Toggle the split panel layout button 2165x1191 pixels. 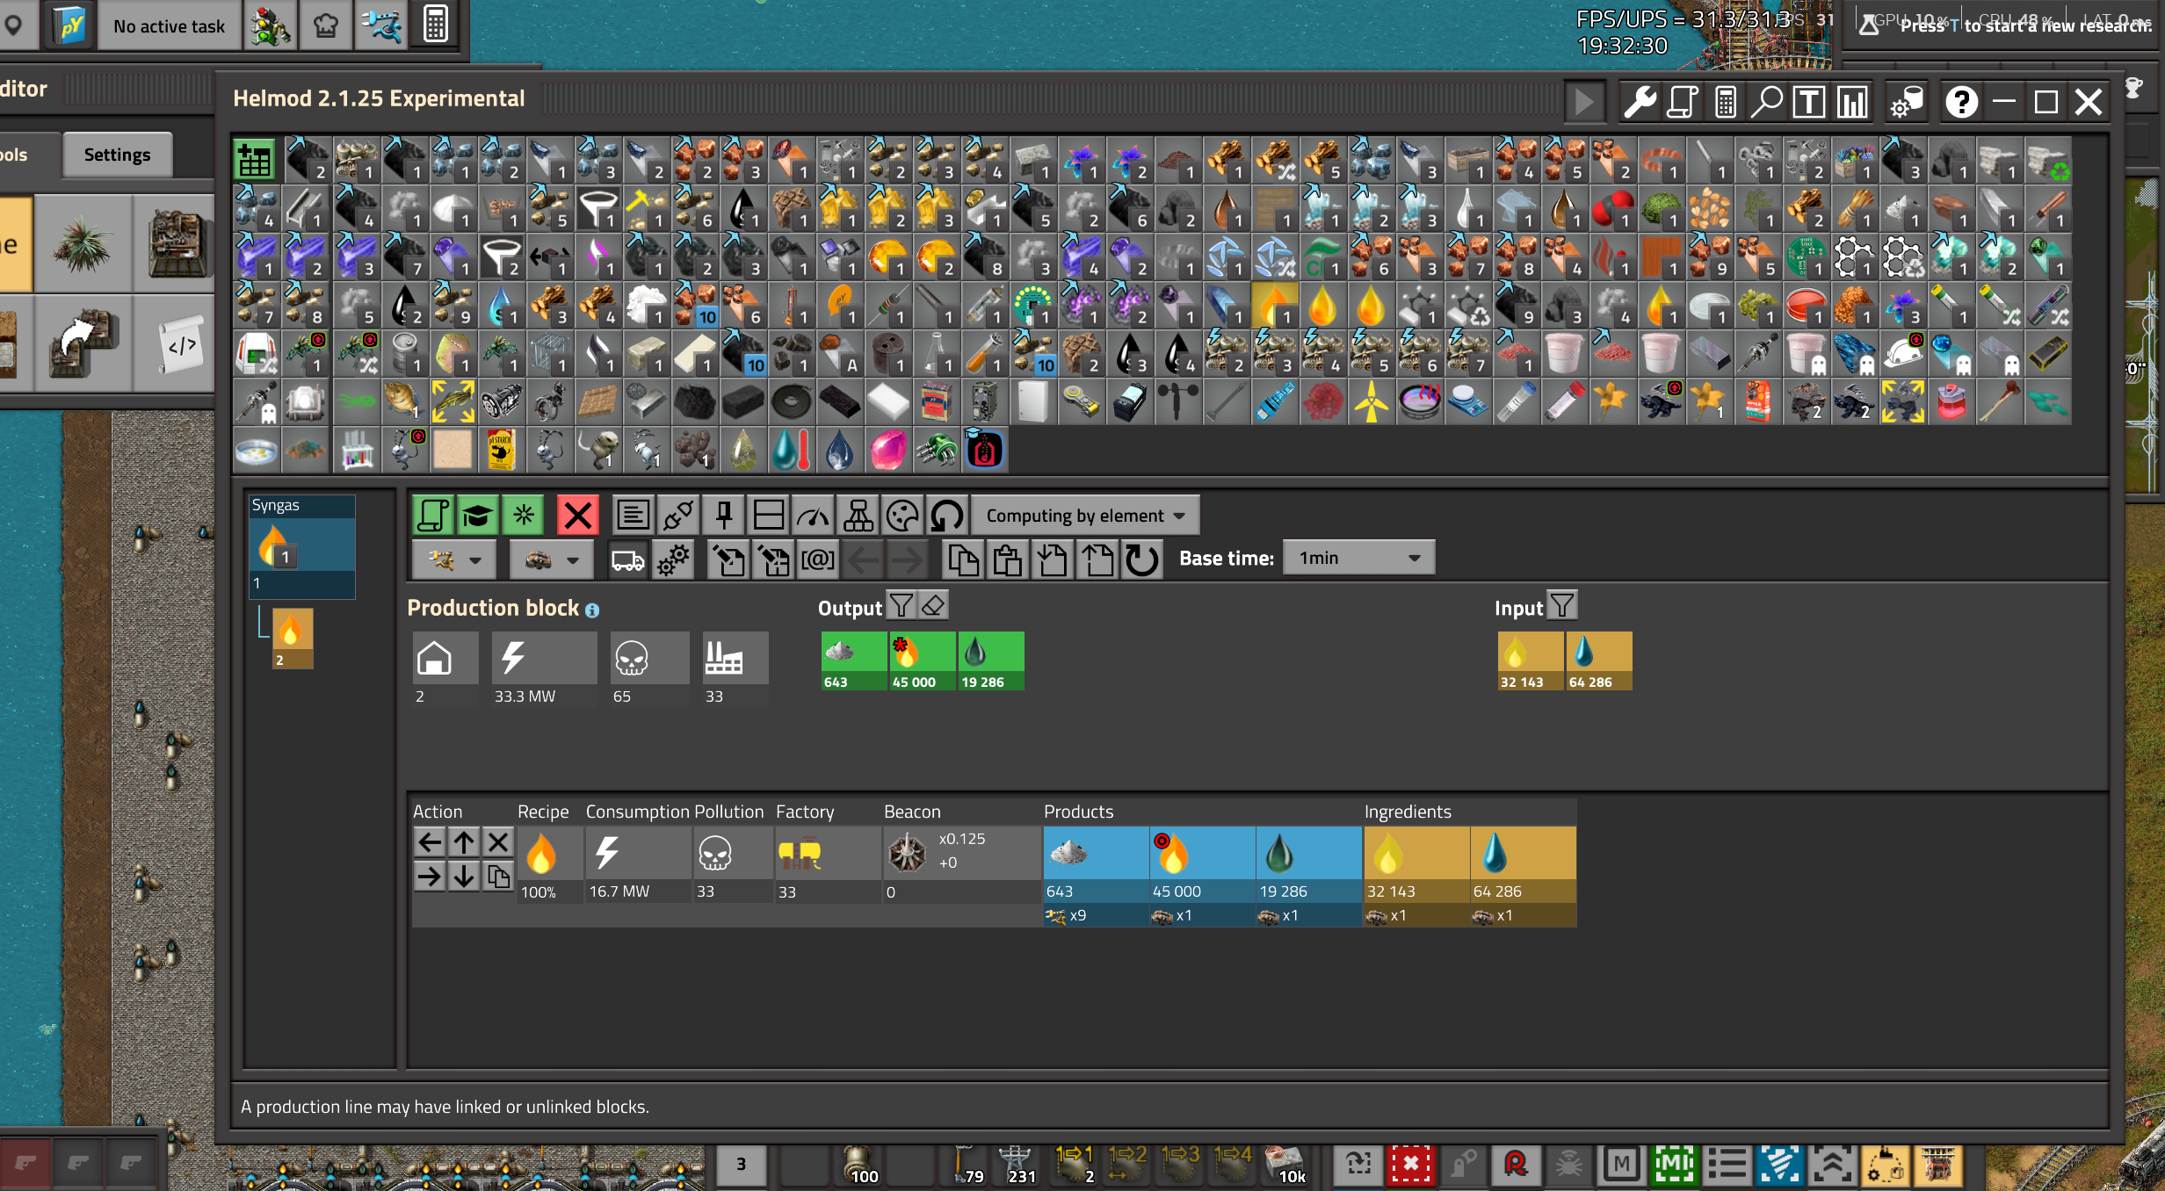coord(769,516)
